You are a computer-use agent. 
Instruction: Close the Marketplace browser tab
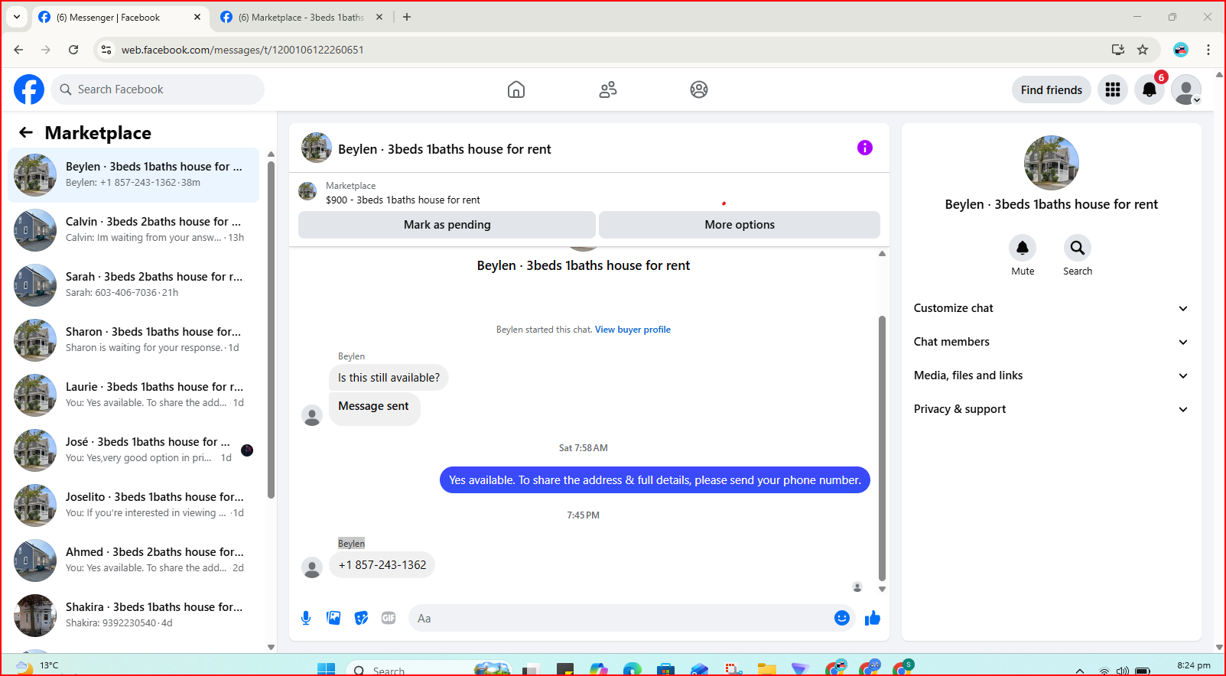point(379,17)
